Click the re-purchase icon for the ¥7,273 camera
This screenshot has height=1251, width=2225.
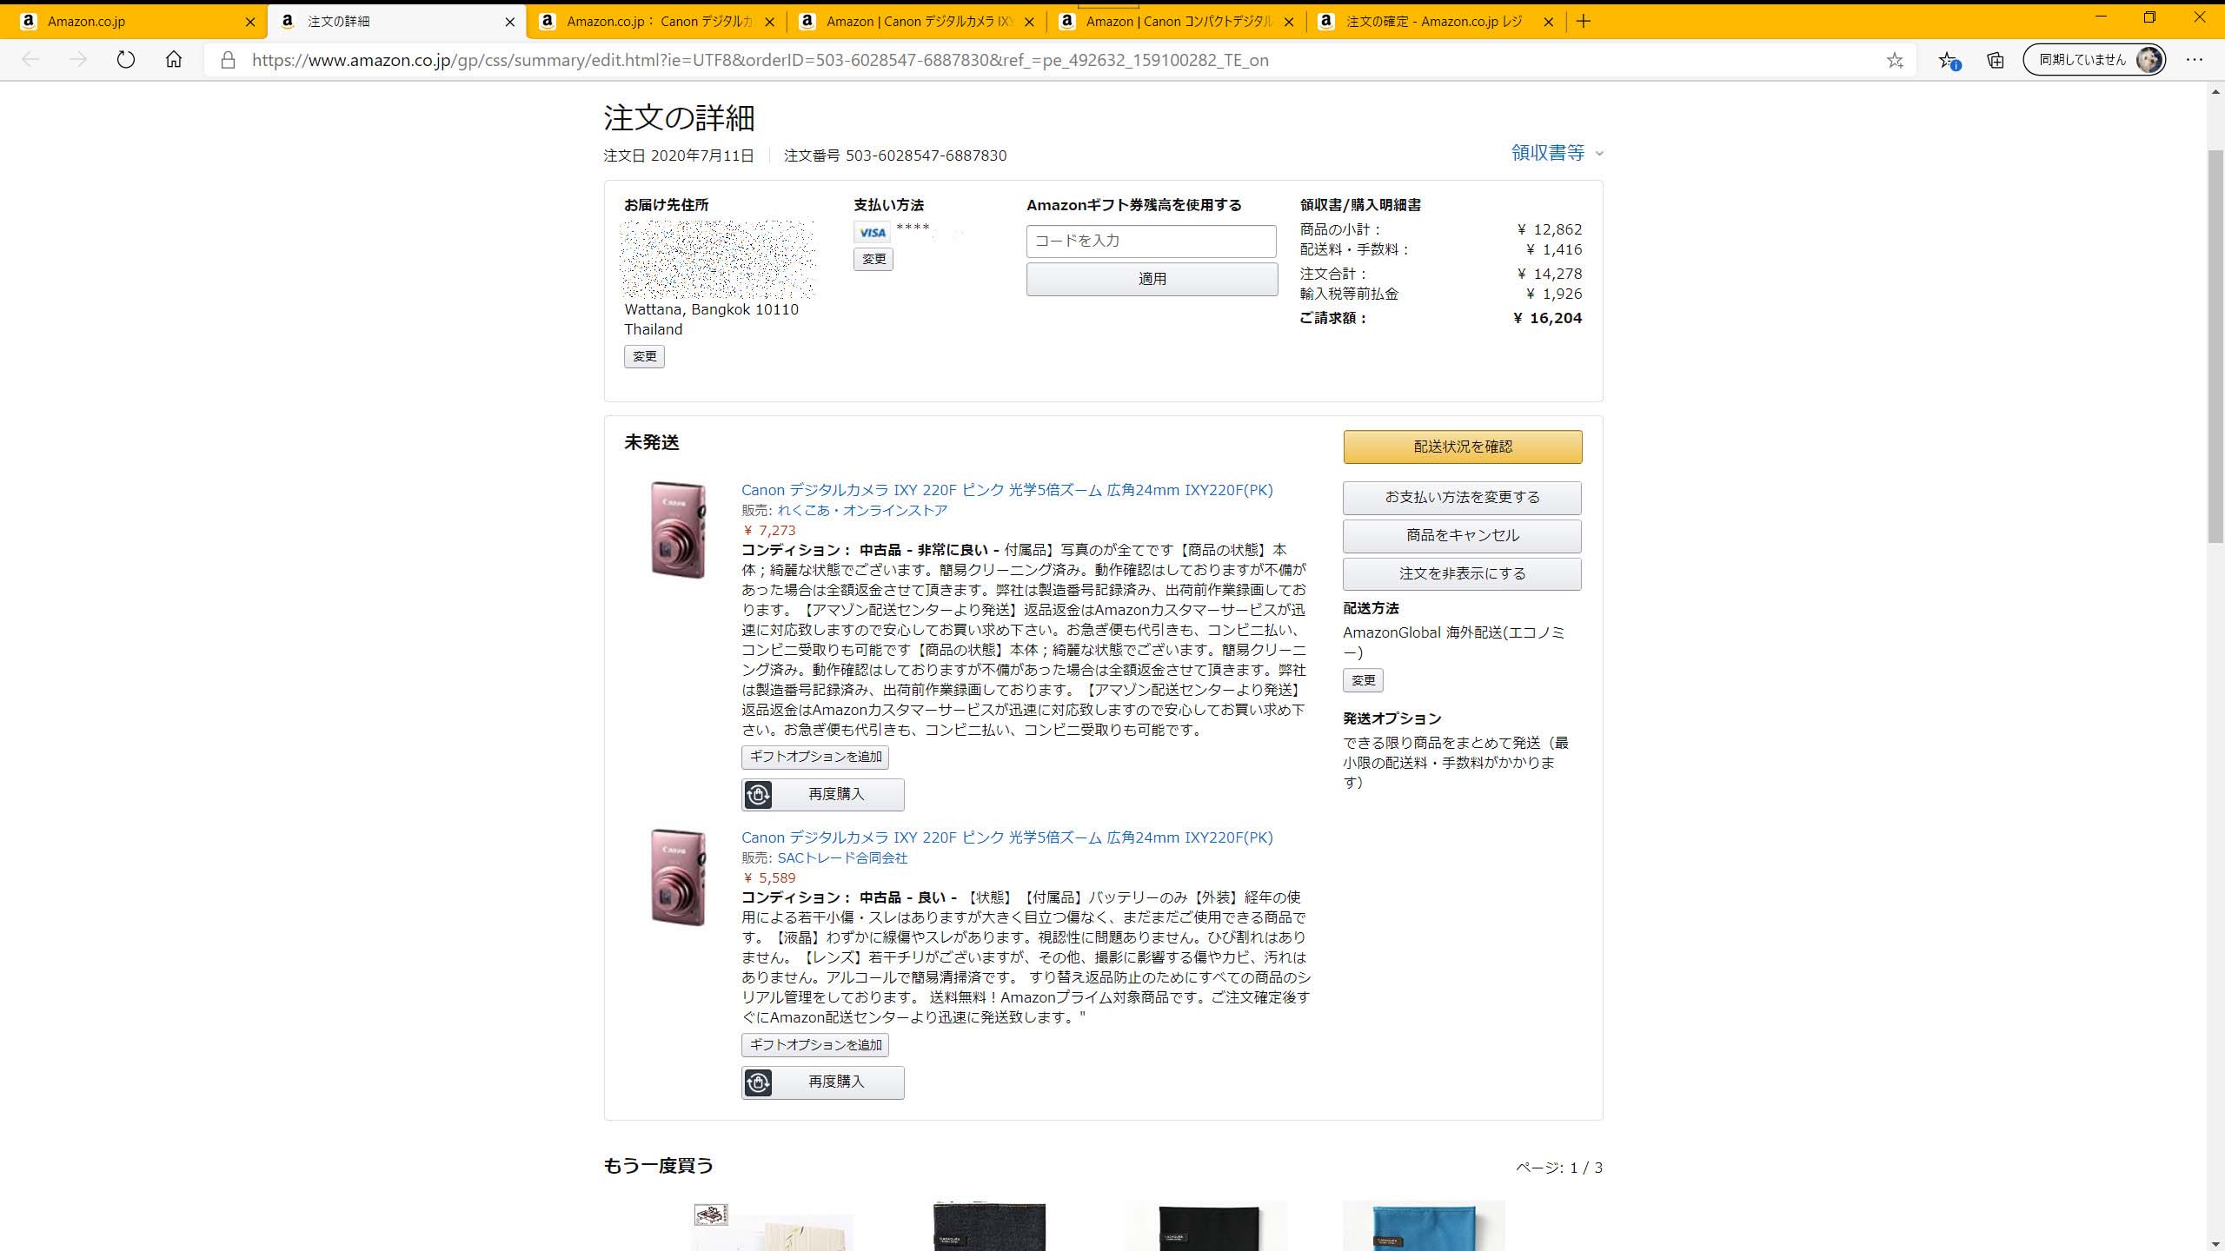point(758,794)
